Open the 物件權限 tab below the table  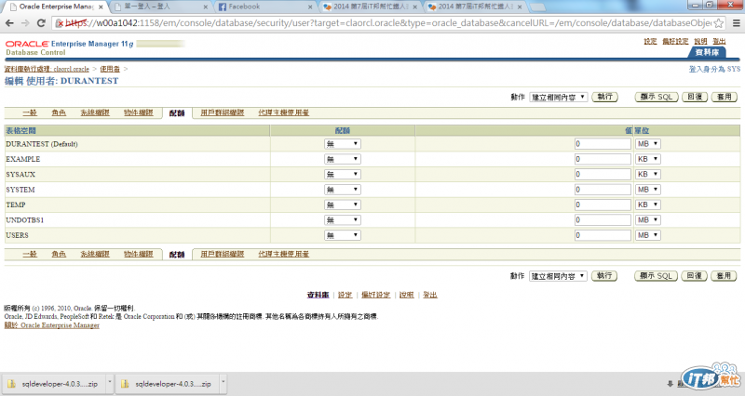tap(138, 254)
